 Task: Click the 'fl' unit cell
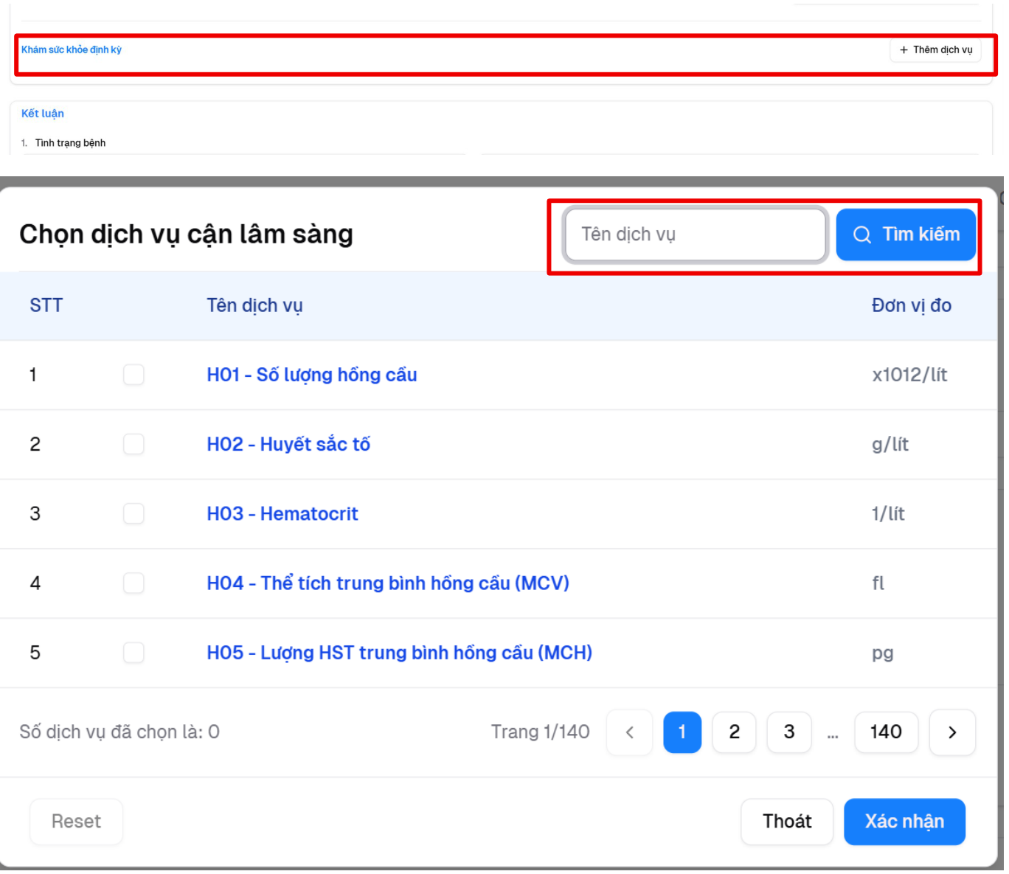[x=878, y=583]
